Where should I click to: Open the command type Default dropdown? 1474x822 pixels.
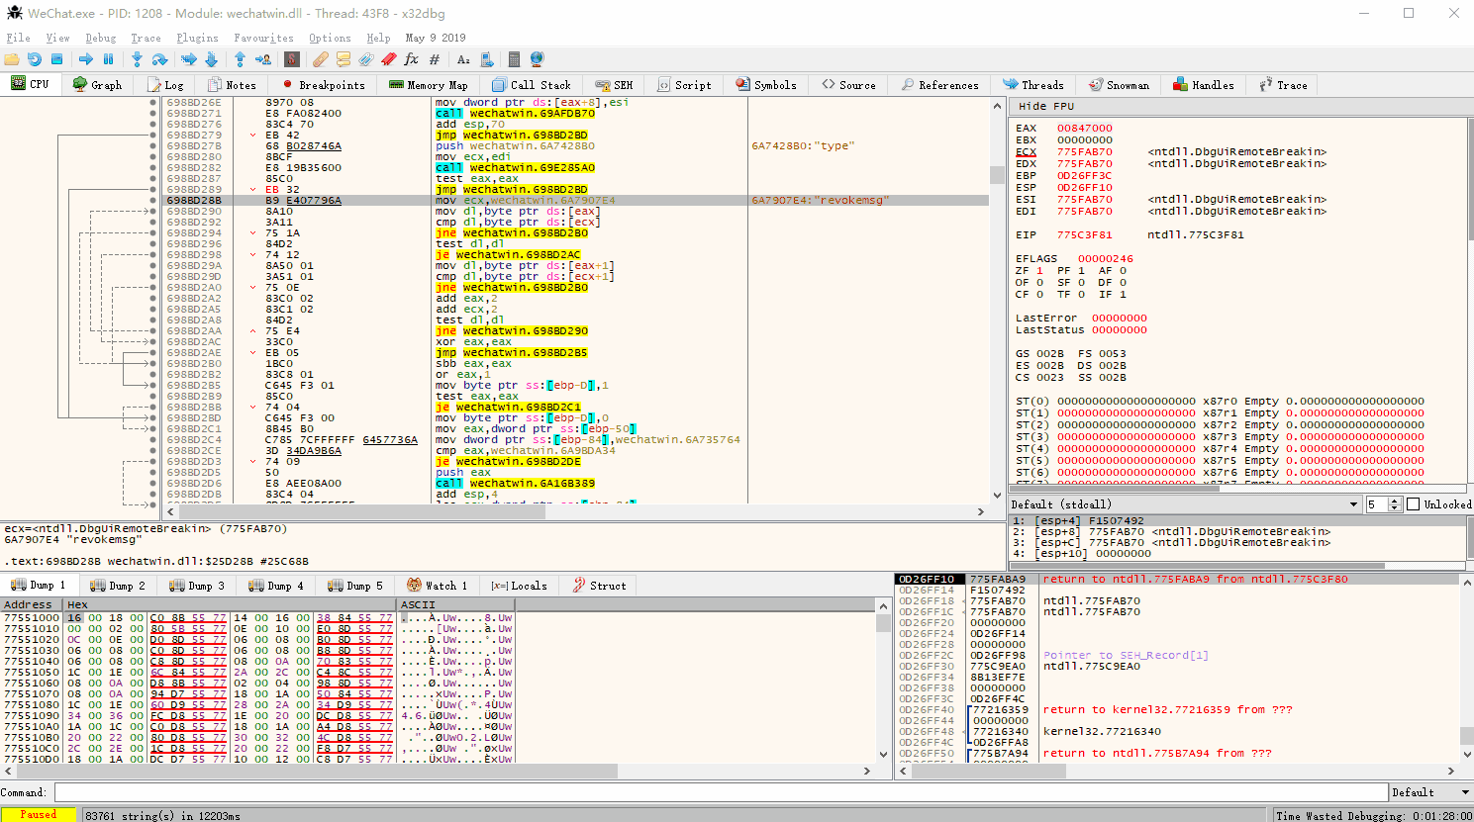coord(1430,792)
